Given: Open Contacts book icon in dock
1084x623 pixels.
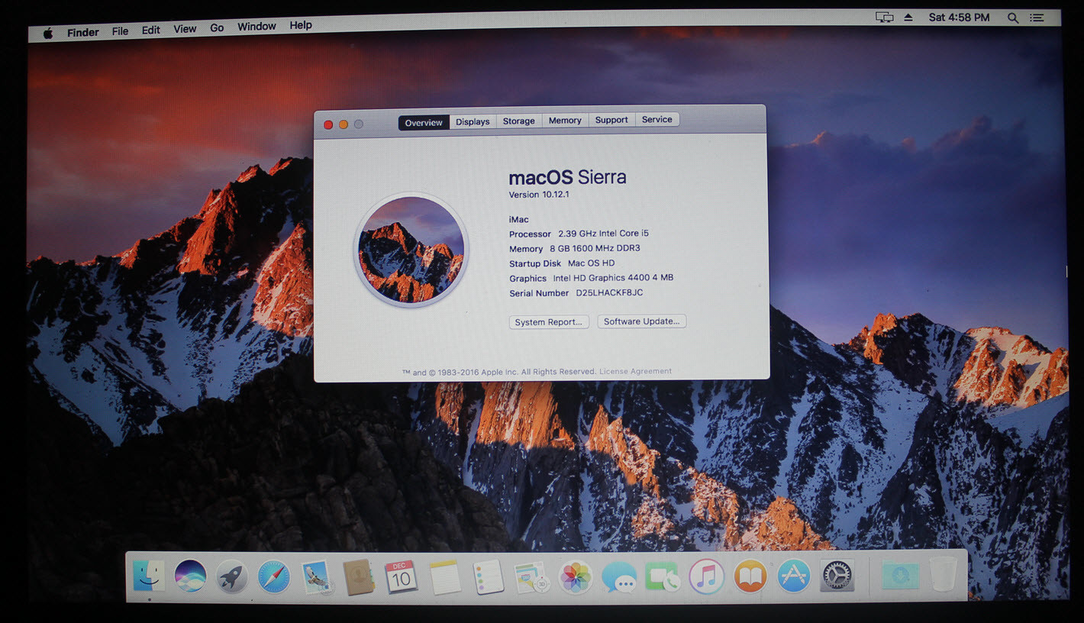Looking at the screenshot, I should point(358,577).
